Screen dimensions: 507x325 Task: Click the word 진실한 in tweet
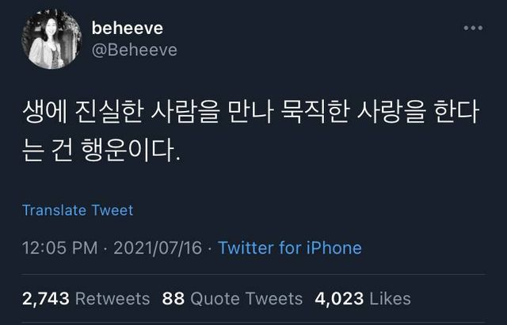tap(109, 113)
